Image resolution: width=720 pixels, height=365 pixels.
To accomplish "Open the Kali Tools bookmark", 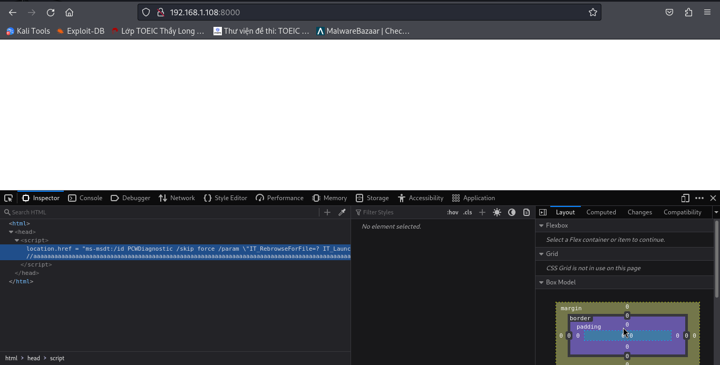I will point(28,31).
